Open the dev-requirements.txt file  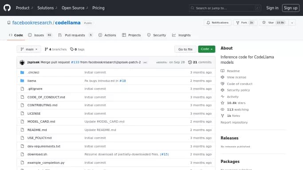tap(44, 146)
